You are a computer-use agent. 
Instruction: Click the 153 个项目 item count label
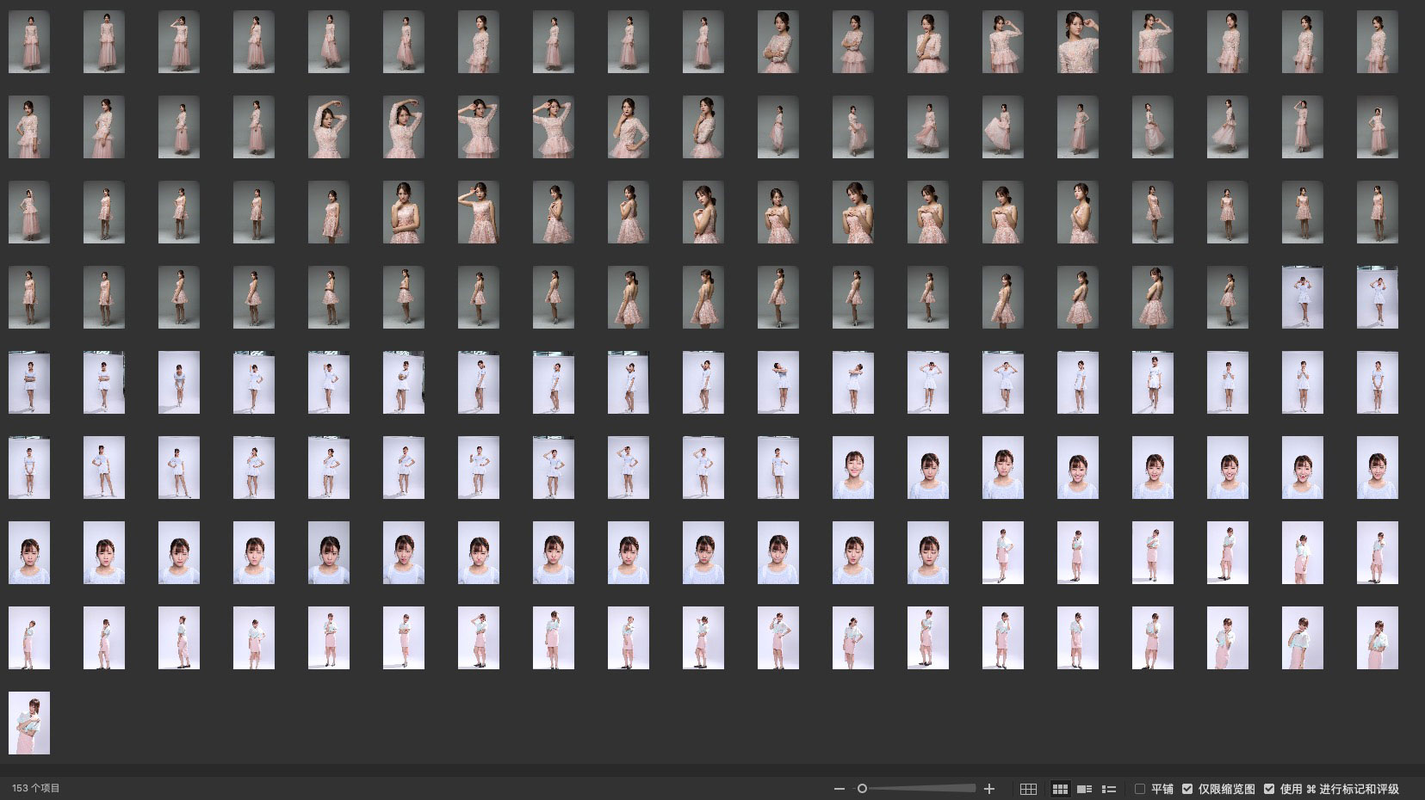[x=36, y=789]
